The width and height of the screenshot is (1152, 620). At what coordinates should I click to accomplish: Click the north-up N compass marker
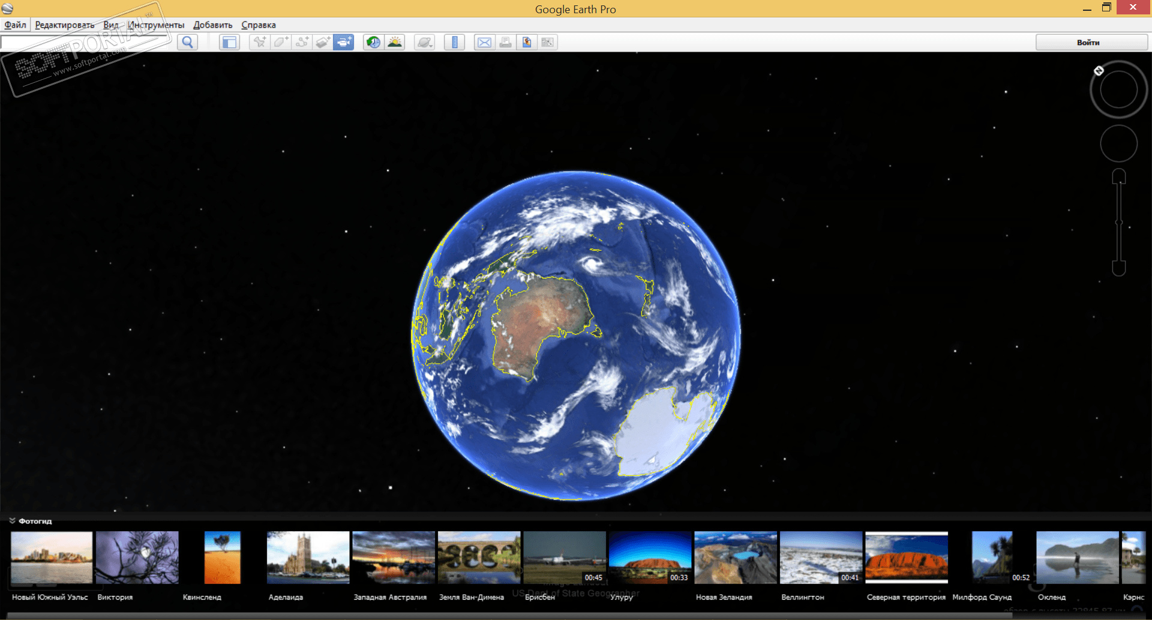click(1099, 71)
